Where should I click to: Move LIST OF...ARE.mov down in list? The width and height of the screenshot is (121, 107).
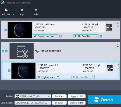click(x=118, y=27)
